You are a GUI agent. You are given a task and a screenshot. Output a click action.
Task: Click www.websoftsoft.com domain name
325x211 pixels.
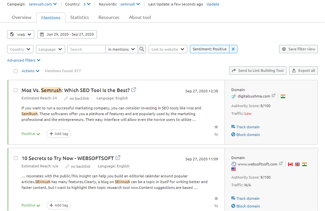[257, 164]
